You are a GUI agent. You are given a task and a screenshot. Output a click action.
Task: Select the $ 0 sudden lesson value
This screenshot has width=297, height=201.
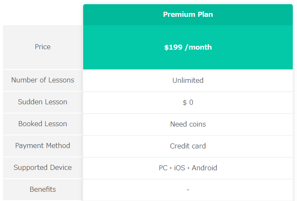[188, 103]
